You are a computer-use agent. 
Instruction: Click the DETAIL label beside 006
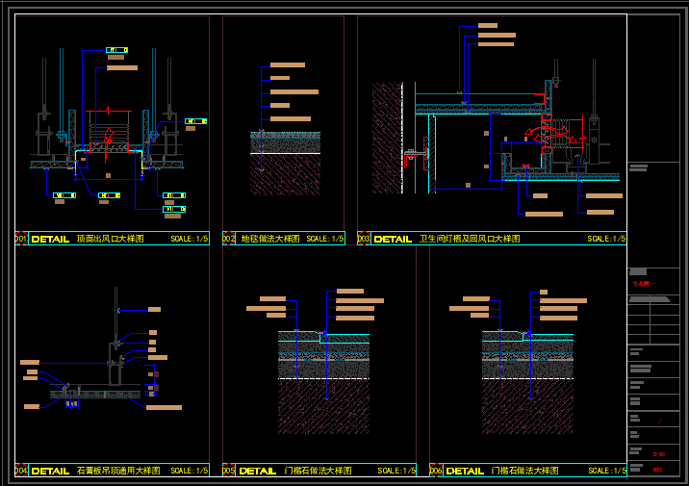[465, 471]
